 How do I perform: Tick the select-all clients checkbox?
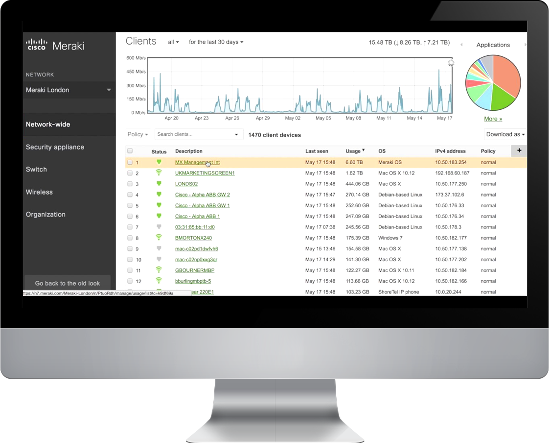click(x=130, y=151)
